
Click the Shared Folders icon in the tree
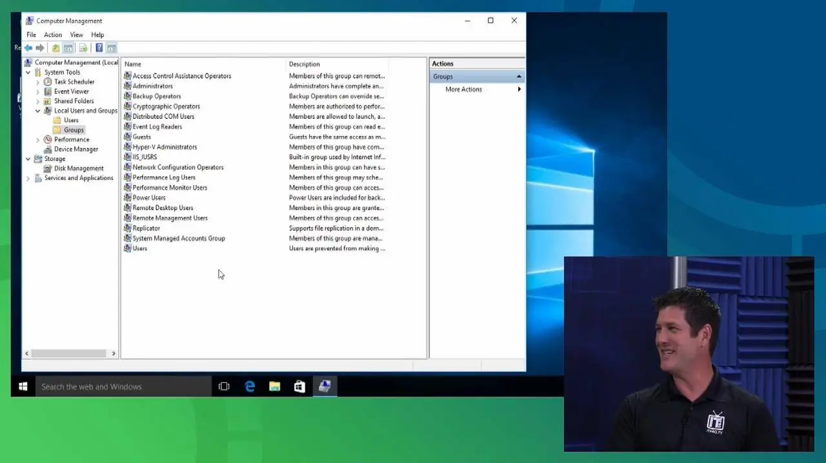click(x=48, y=101)
